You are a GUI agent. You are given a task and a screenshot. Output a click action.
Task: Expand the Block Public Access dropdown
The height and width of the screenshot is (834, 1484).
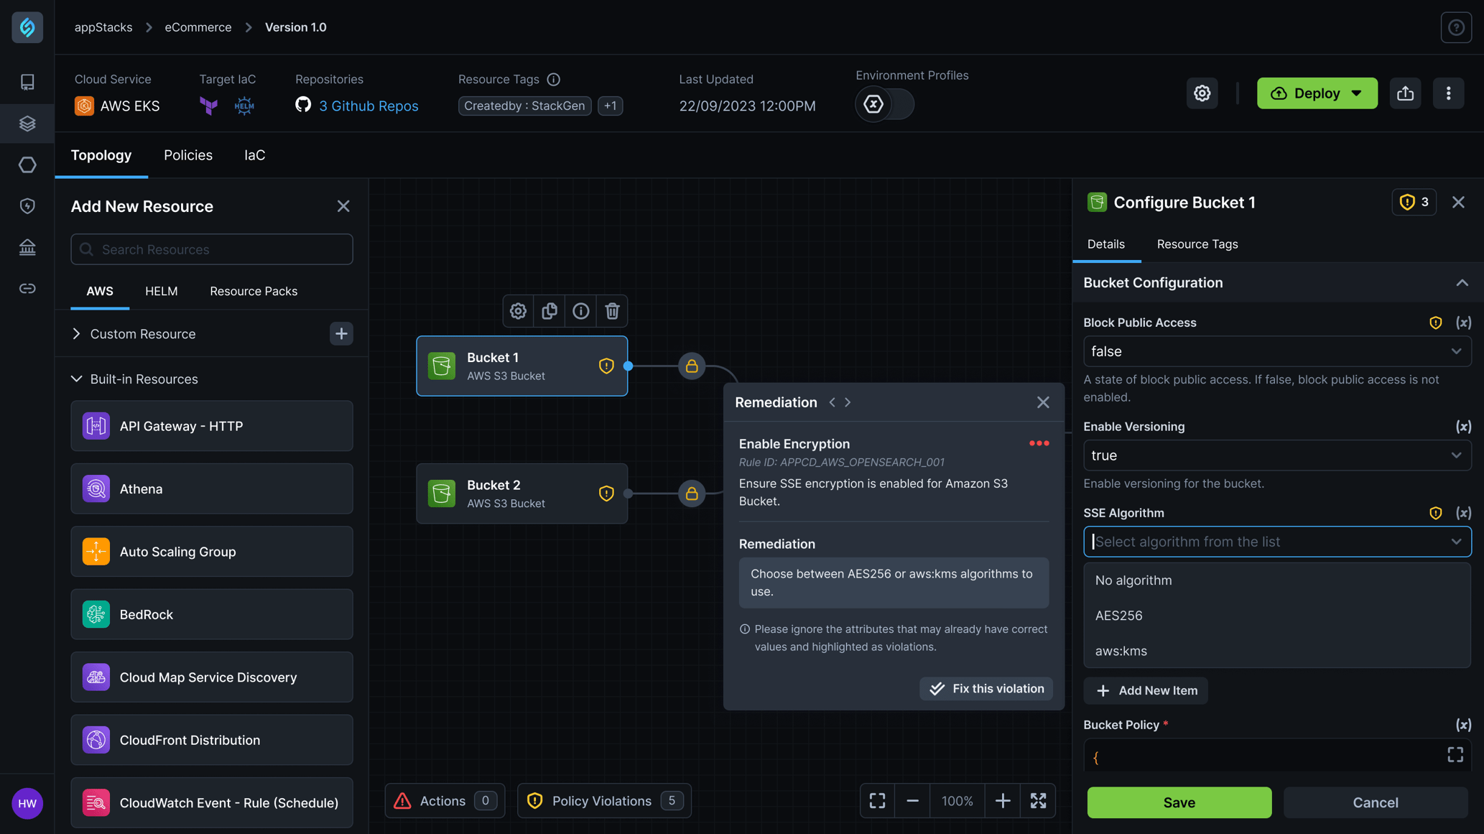point(1276,350)
